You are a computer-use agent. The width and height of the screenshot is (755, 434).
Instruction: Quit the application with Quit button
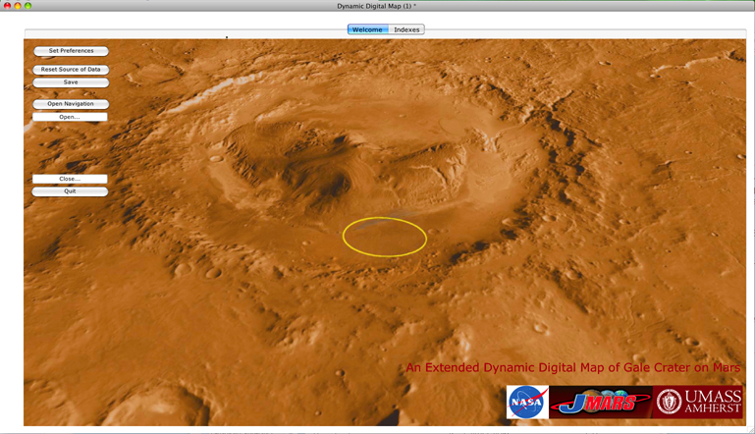click(70, 191)
